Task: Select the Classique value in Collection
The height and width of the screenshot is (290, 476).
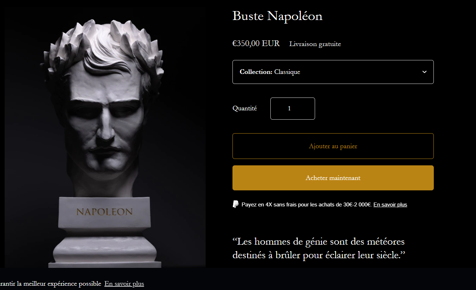Action: tap(287, 72)
